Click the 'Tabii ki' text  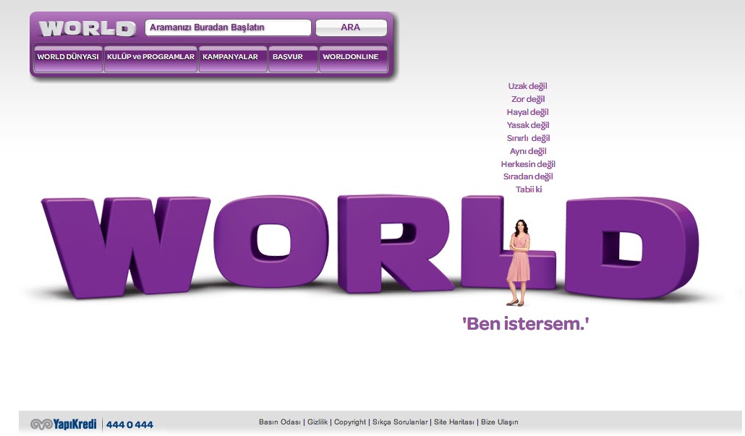(x=528, y=189)
